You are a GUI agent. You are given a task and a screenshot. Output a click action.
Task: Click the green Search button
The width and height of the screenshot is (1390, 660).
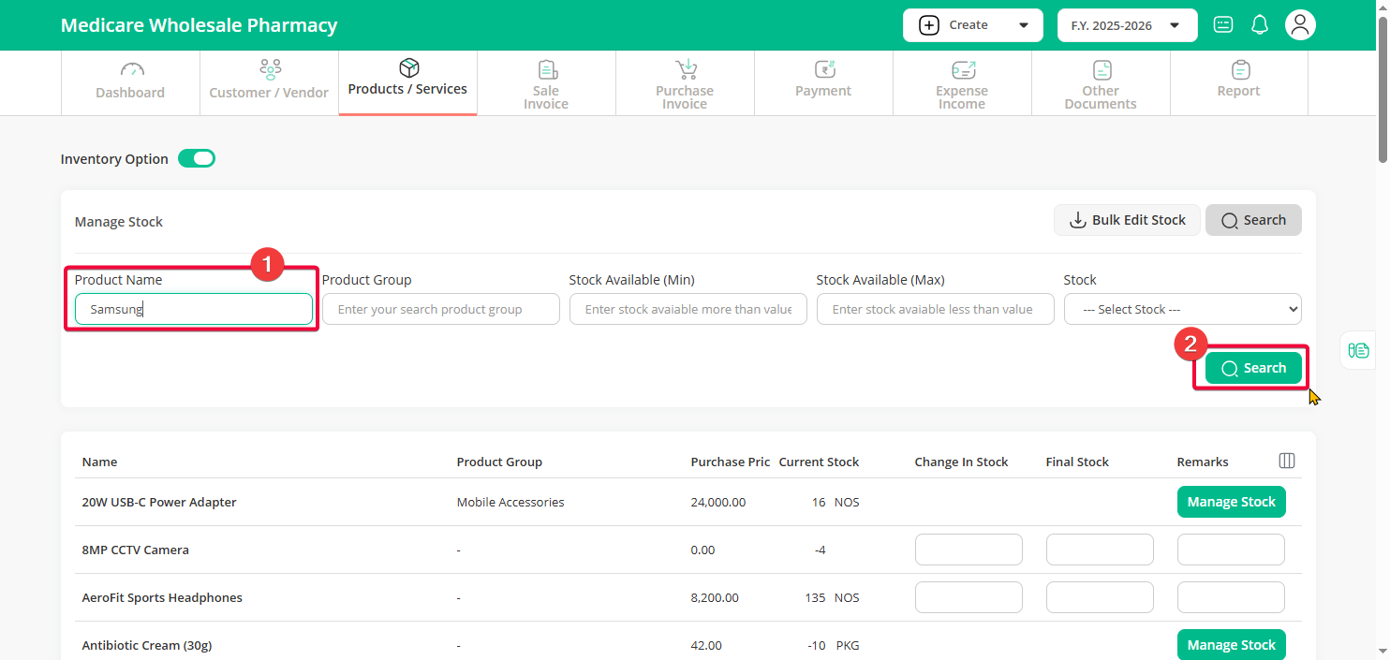(1253, 368)
